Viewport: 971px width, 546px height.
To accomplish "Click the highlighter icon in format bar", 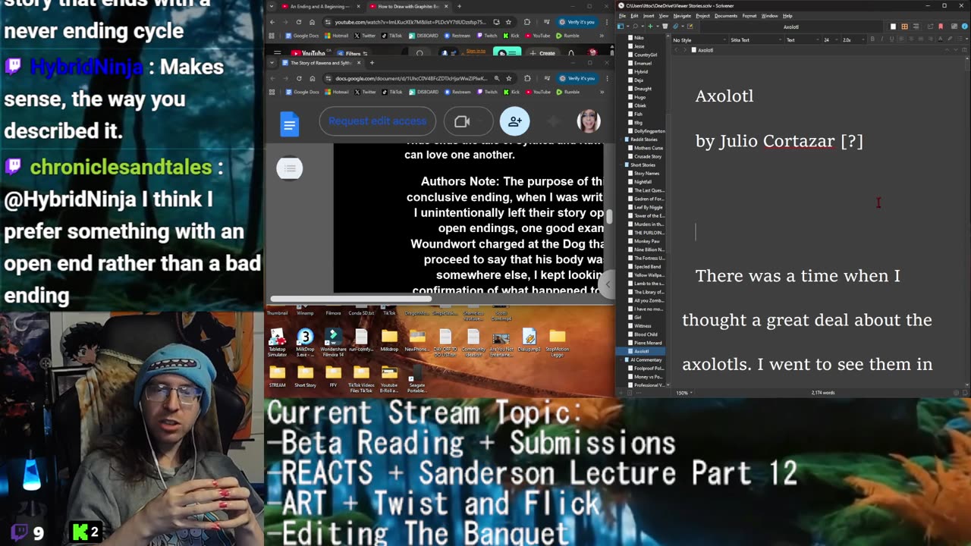I will (x=950, y=39).
